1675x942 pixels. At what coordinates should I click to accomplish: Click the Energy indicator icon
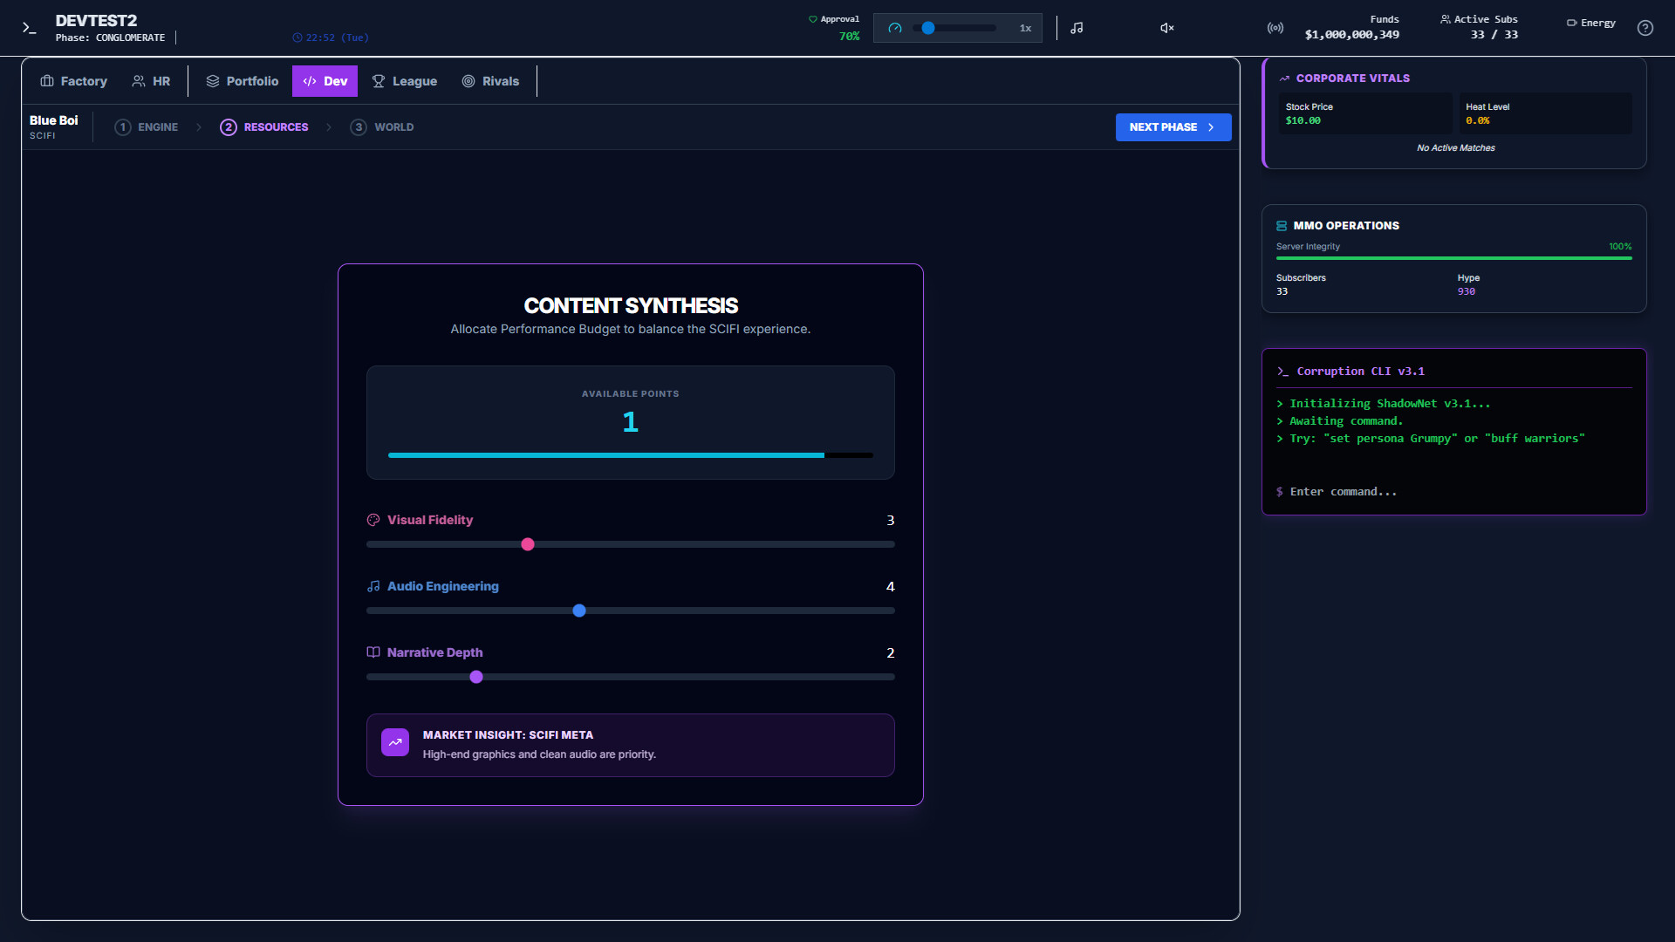1570,23
